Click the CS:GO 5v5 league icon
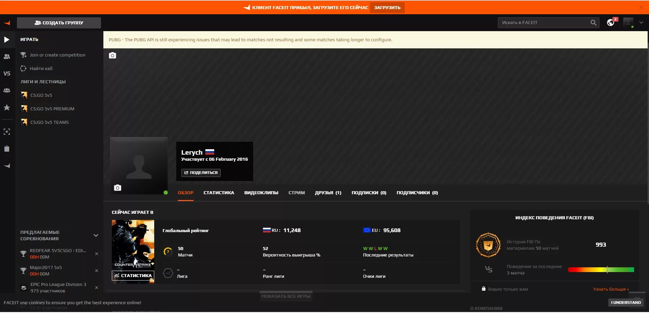This screenshot has width=649, height=313. [24, 95]
